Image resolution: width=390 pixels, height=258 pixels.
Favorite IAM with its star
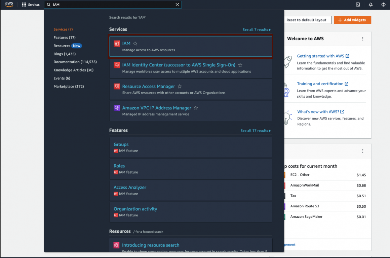(x=135, y=44)
